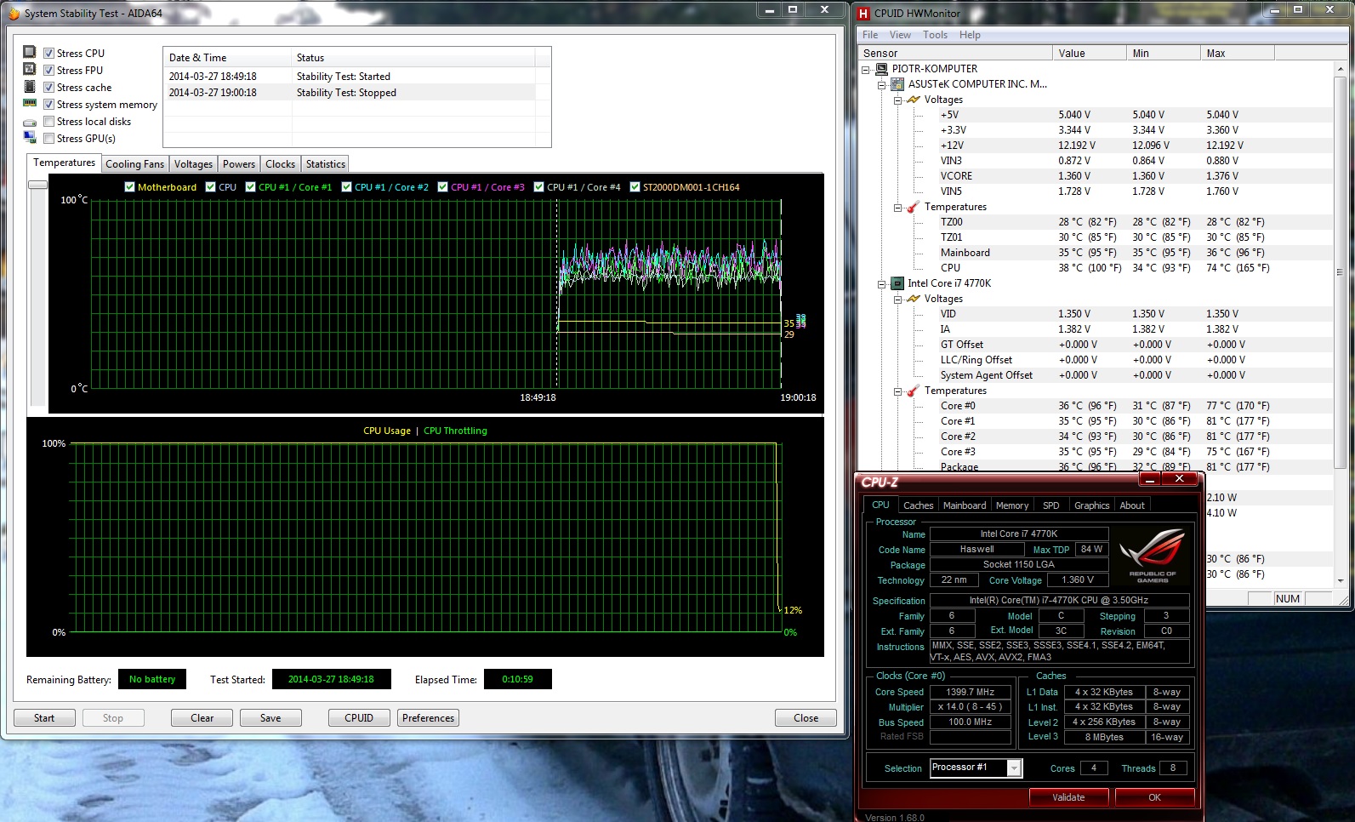Switch to the Cooling Fans tab
The width and height of the screenshot is (1355, 822).
tap(134, 164)
